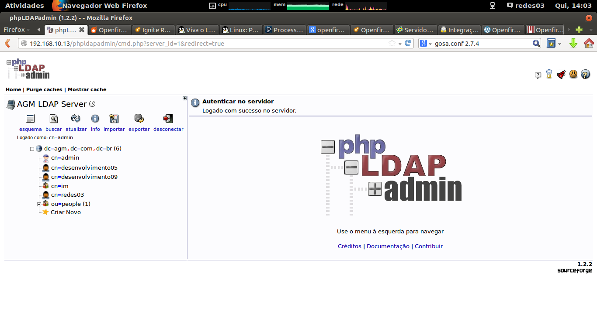Open the URL history dropdown arrow

point(400,43)
